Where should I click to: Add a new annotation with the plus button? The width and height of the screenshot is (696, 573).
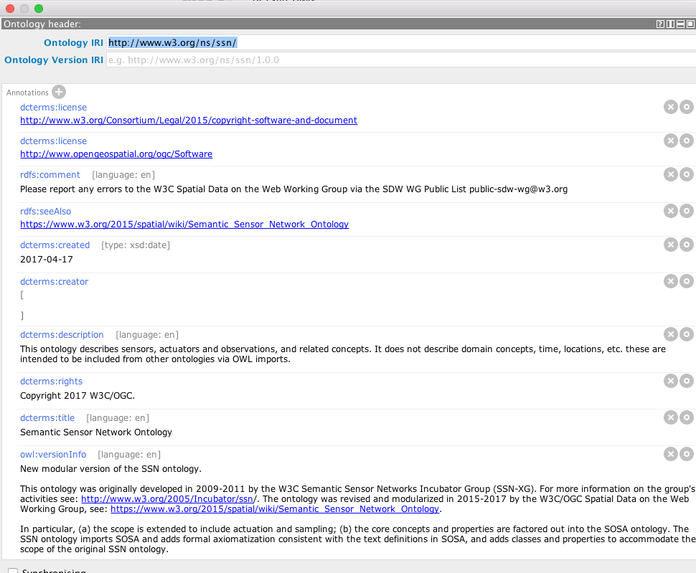(59, 92)
